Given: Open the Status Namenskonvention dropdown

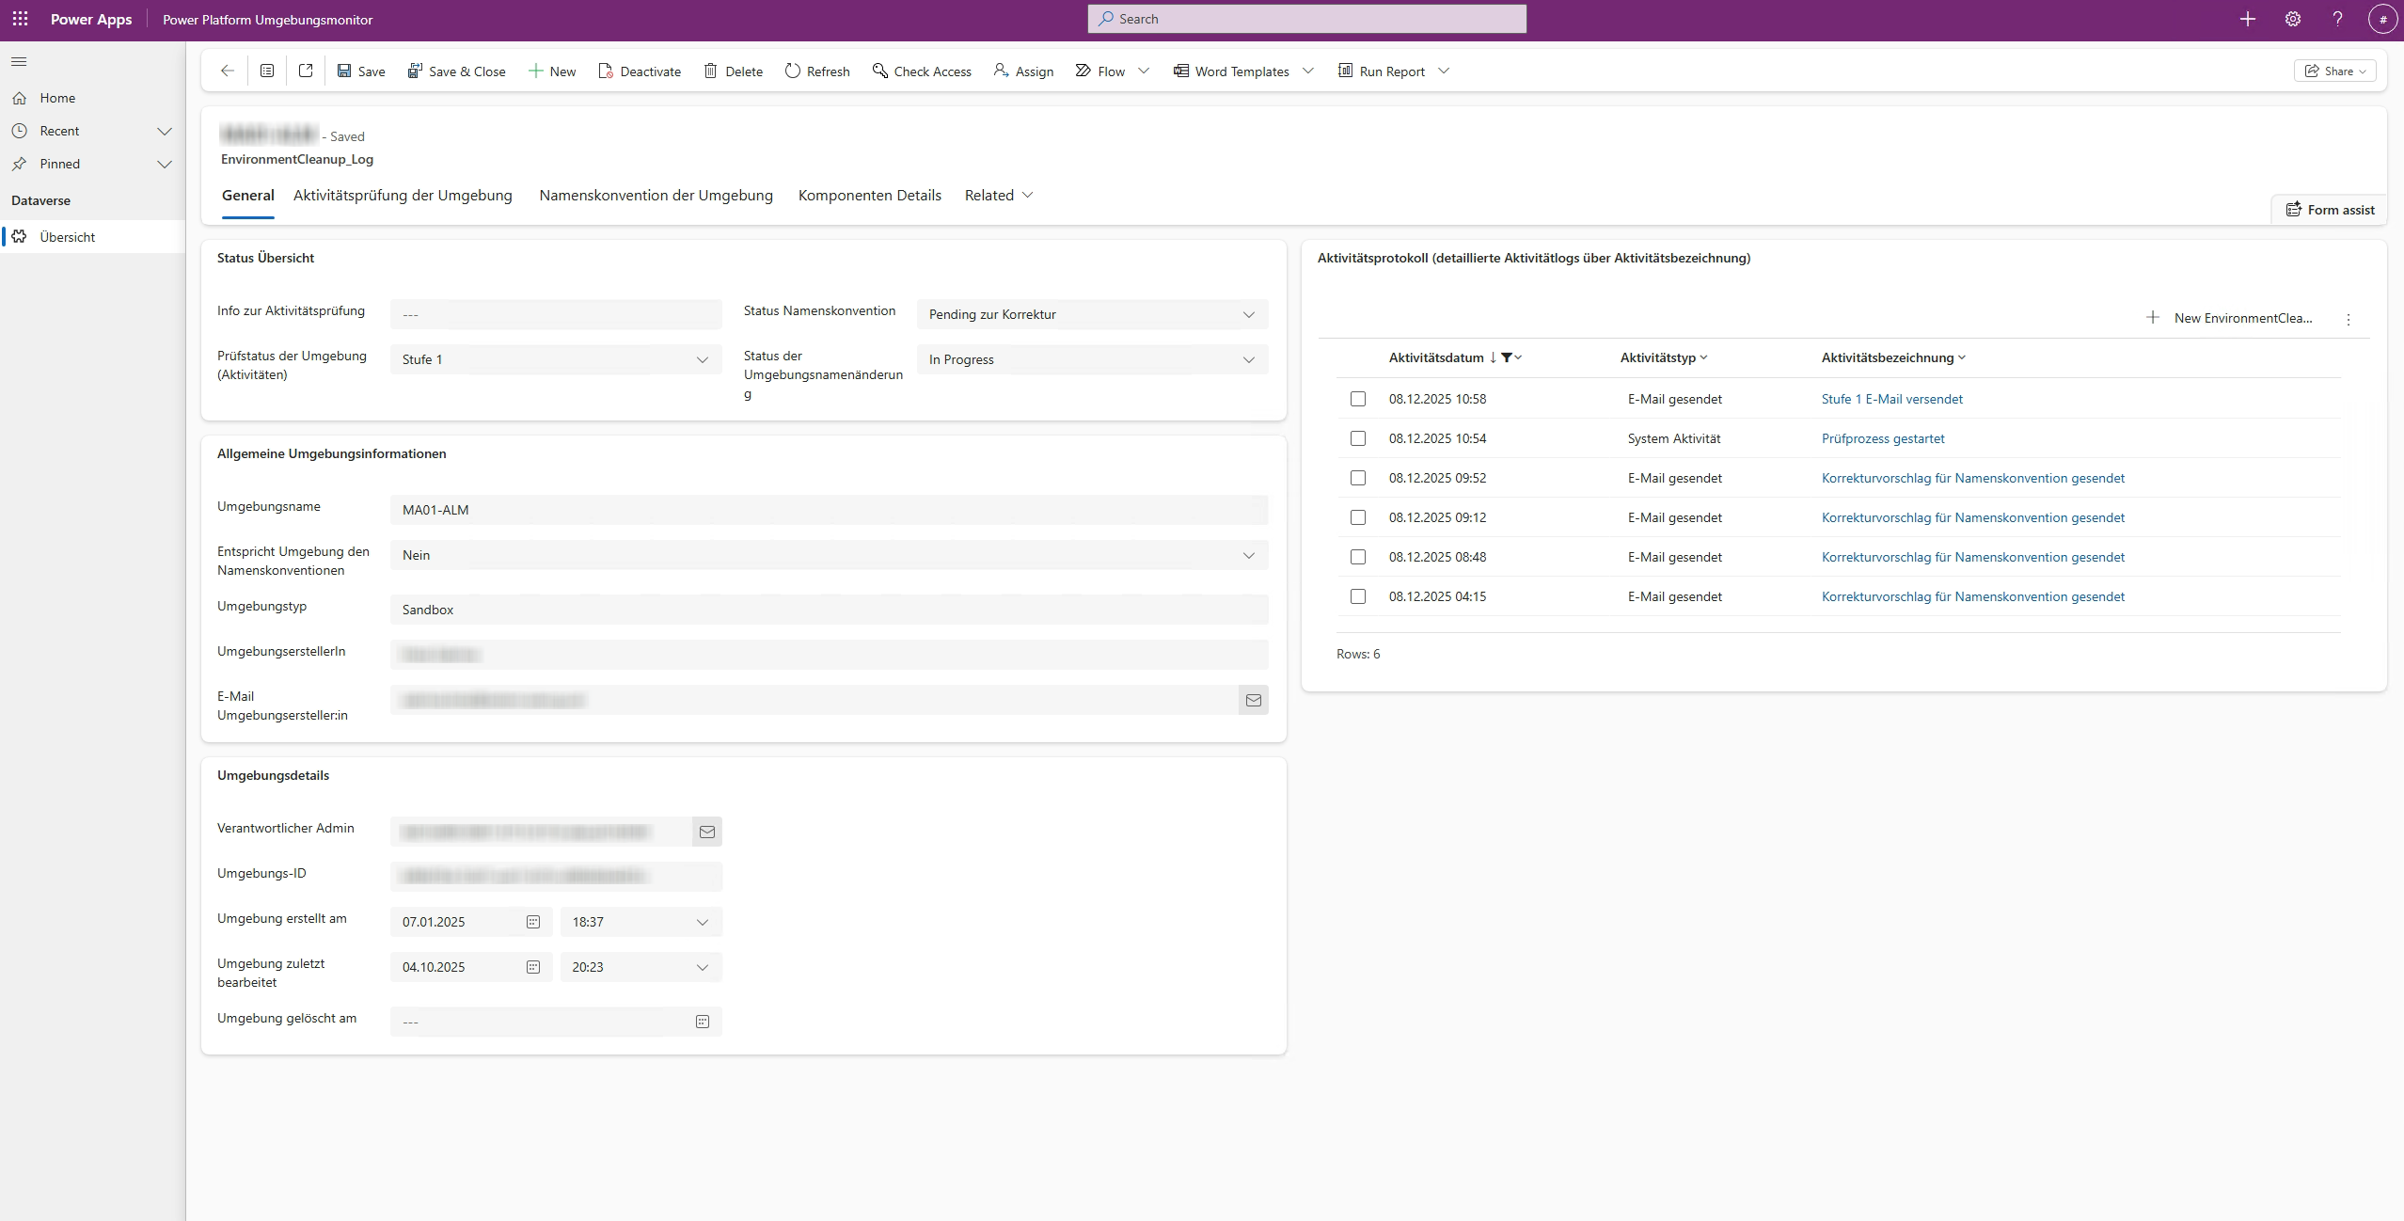Looking at the screenshot, I should pos(1248,314).
